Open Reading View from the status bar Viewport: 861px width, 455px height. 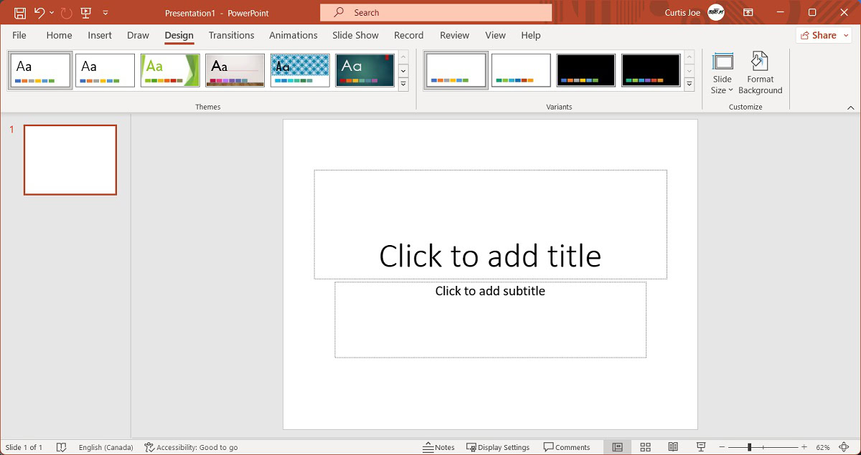673,447
